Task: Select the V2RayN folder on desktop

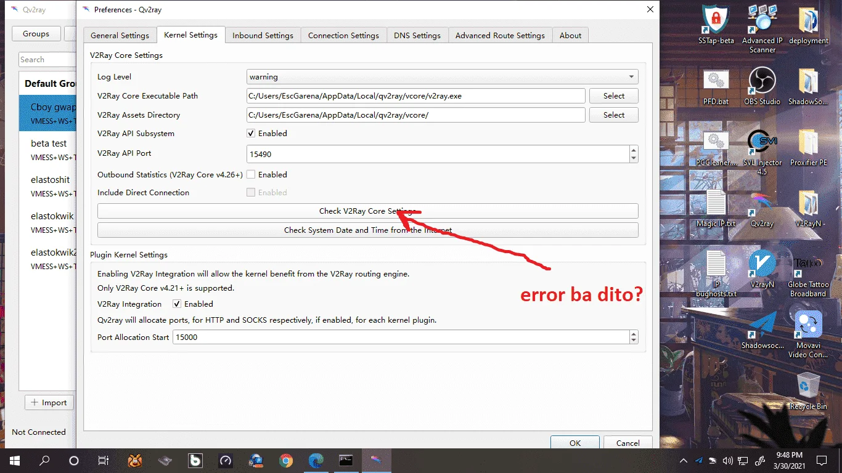Action: [x=808, y=209]
